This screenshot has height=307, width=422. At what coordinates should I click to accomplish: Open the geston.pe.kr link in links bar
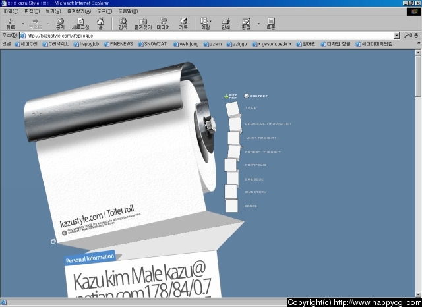[x=272, y=44]
